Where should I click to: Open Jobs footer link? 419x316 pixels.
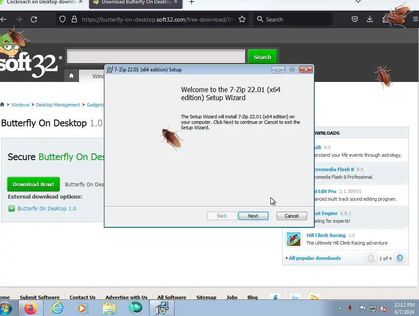point(232,297)
